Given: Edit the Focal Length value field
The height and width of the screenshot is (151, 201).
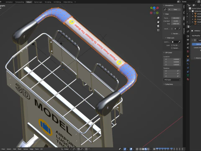Looking at the screenshot, I should pyautogui.click(x=176, y=18).
